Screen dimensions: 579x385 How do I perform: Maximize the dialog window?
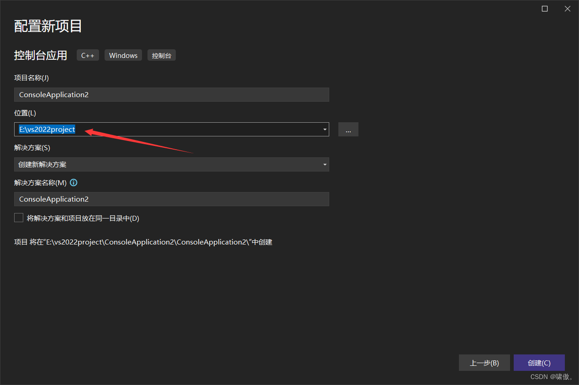[x=544, y=8]
